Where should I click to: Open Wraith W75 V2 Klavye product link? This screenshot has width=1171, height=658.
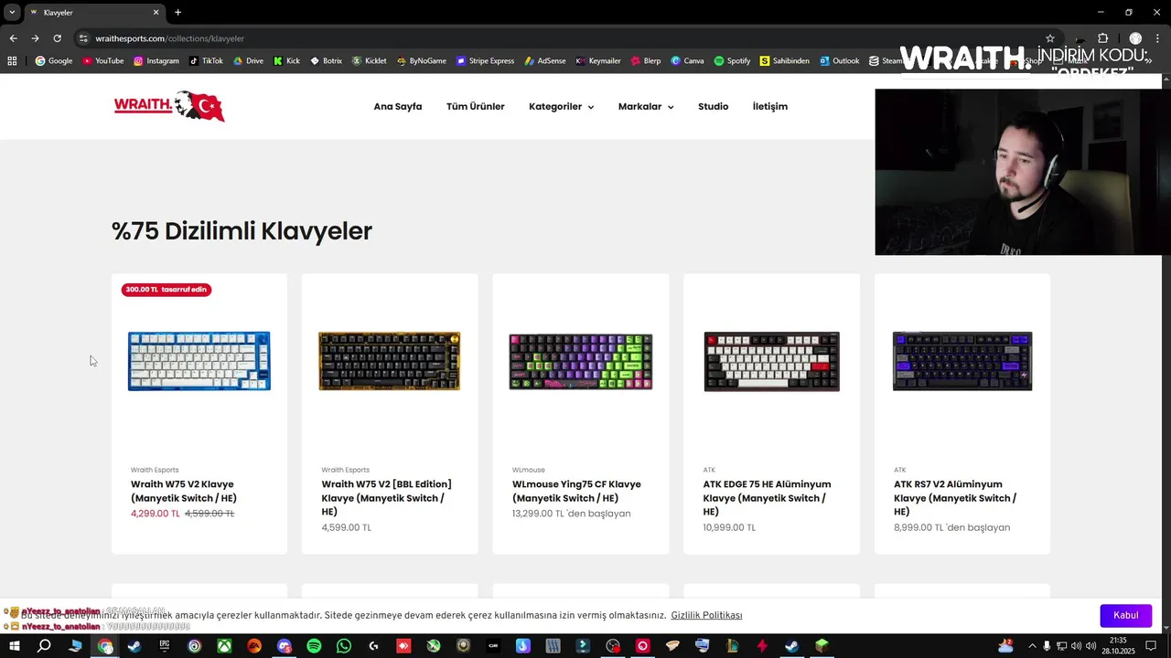pos(184,491)
